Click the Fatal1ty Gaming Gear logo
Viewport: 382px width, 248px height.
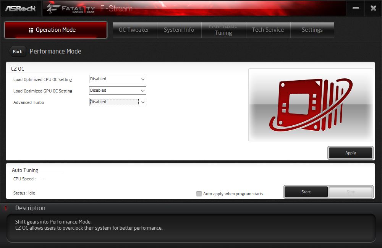tap(70, 8)
